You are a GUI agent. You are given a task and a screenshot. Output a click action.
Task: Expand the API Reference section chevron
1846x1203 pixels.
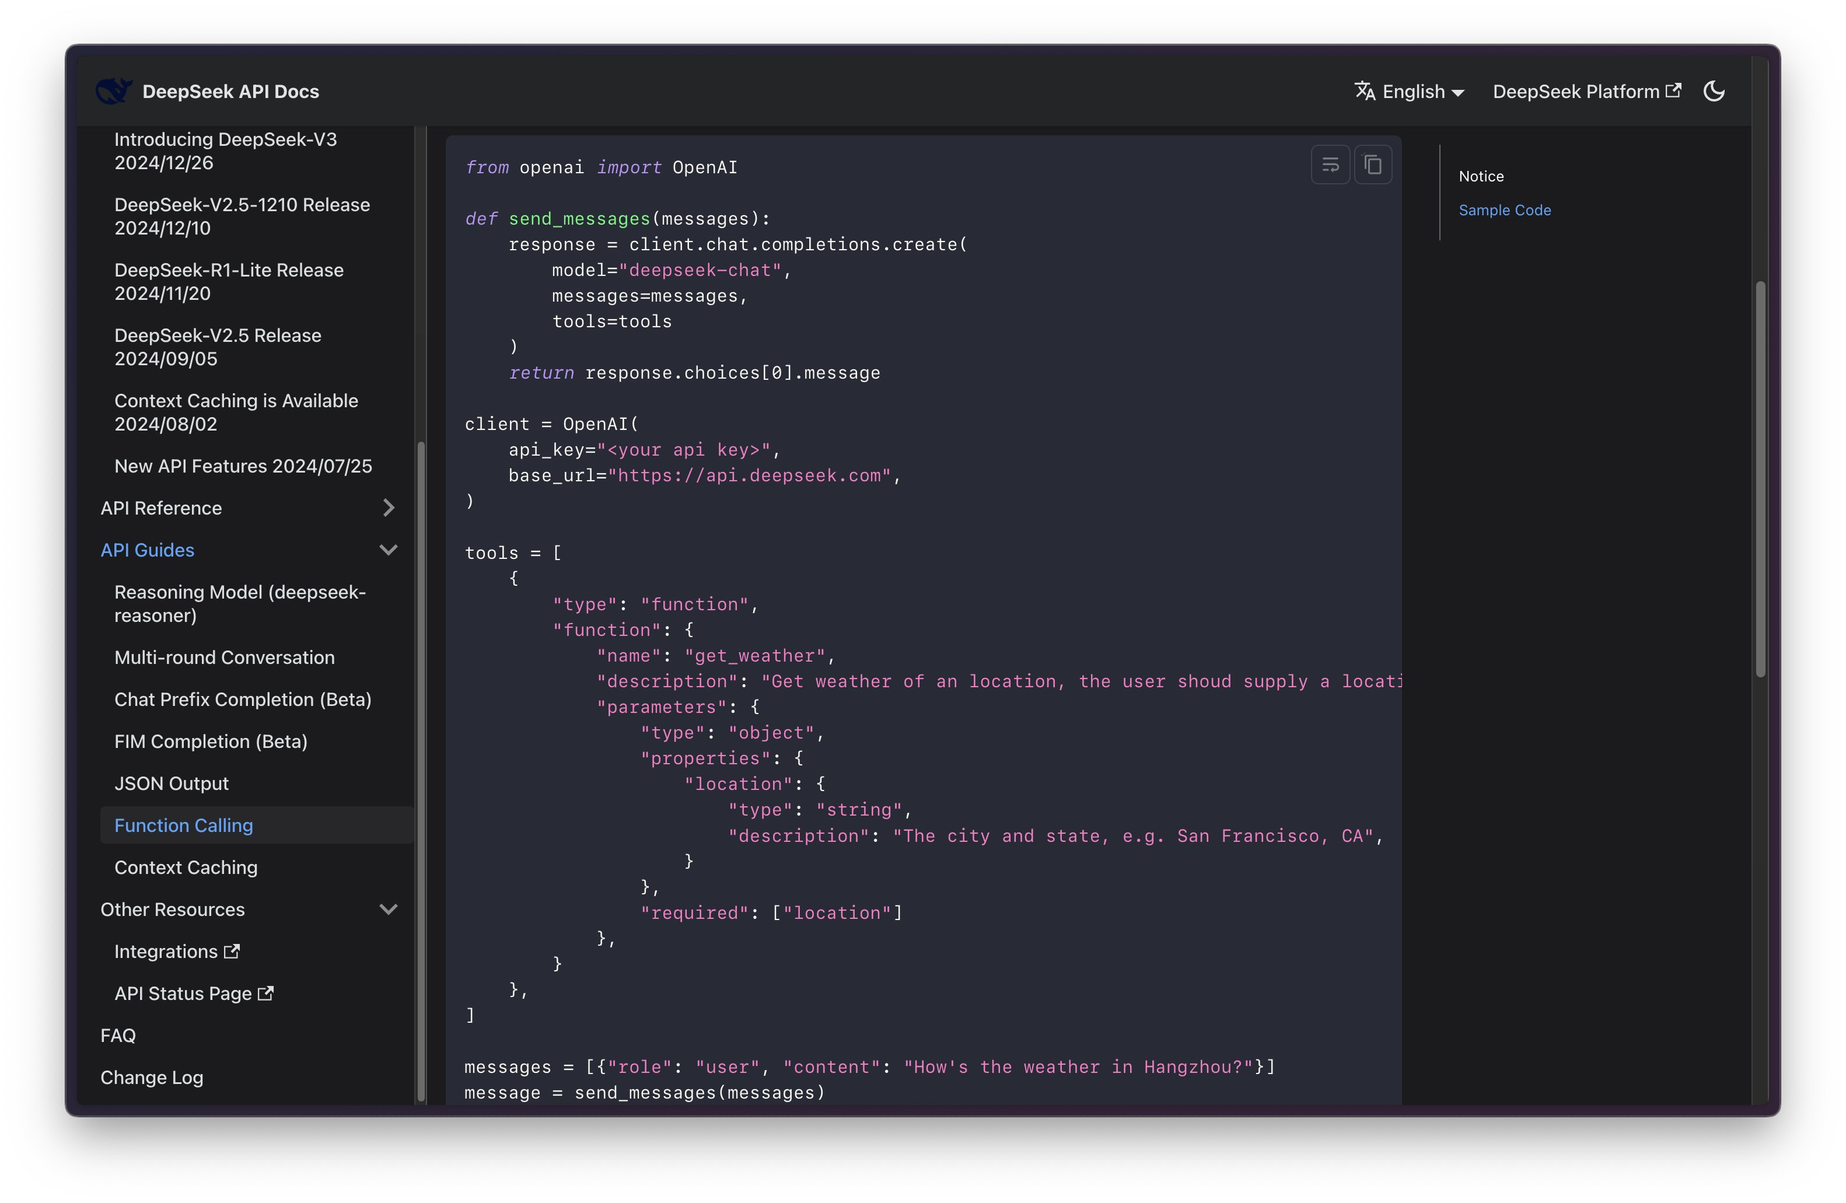tap(389, 508)
